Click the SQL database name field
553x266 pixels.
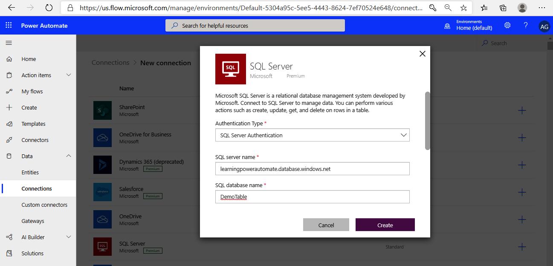[x=313, y=197]
